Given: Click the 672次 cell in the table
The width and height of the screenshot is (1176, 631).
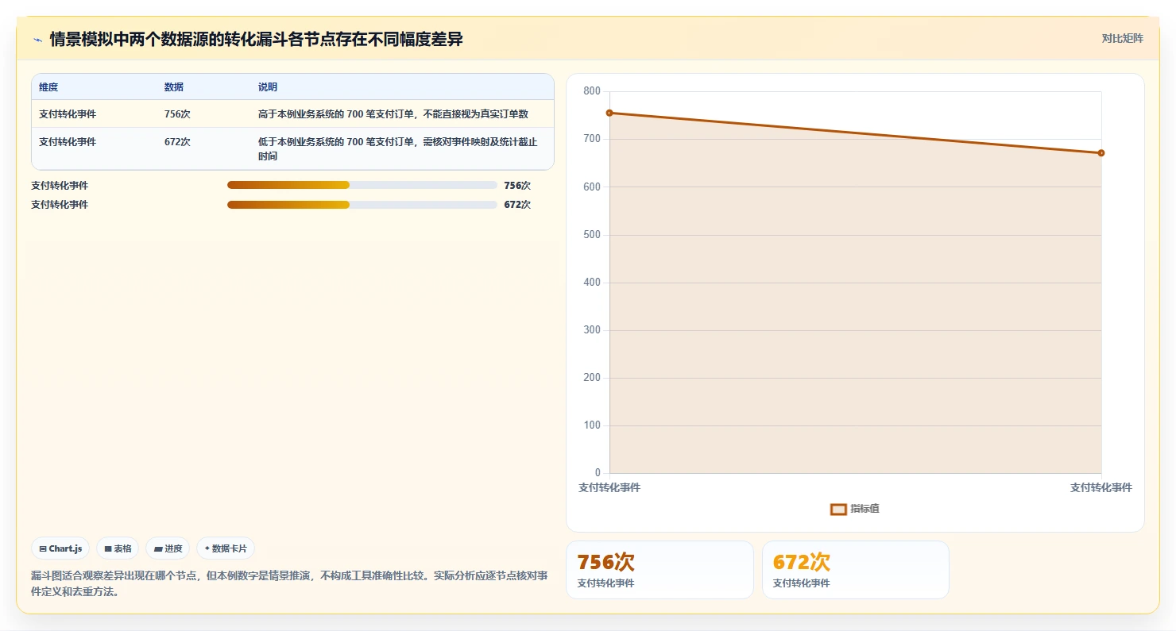Looking at the screenshot, I should (177, 142).
